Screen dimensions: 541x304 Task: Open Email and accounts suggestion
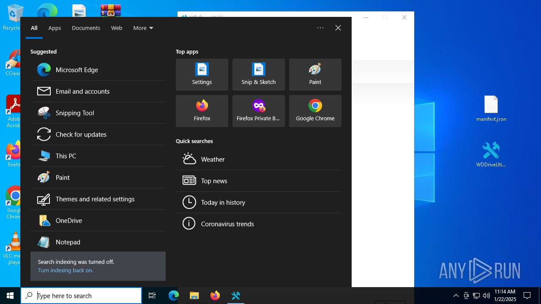click(98, 91)
